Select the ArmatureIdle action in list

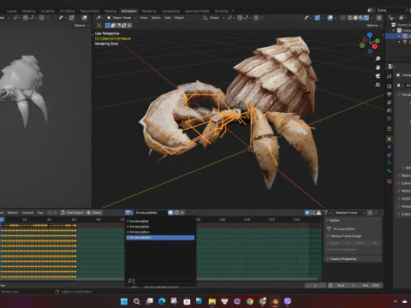point(160,227)
